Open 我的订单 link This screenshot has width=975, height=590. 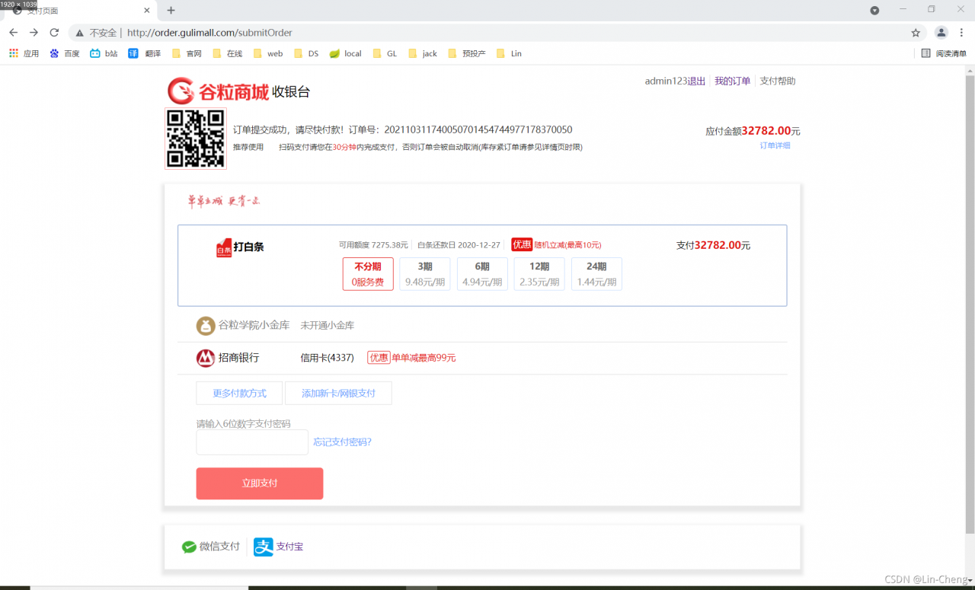(x=732, y=81)
